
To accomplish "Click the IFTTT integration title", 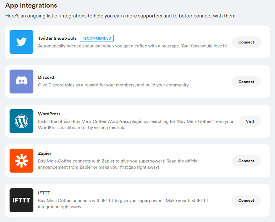I will click(44, 193).
